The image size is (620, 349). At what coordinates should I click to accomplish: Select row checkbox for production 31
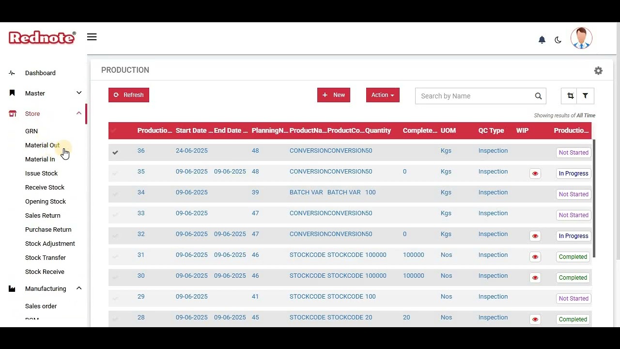115,256
